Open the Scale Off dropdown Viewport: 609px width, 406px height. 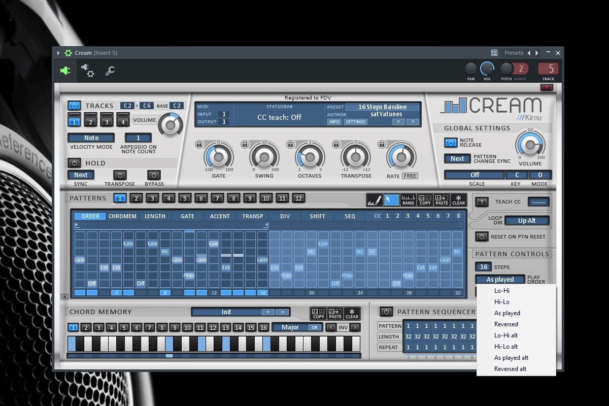(475, 175)
